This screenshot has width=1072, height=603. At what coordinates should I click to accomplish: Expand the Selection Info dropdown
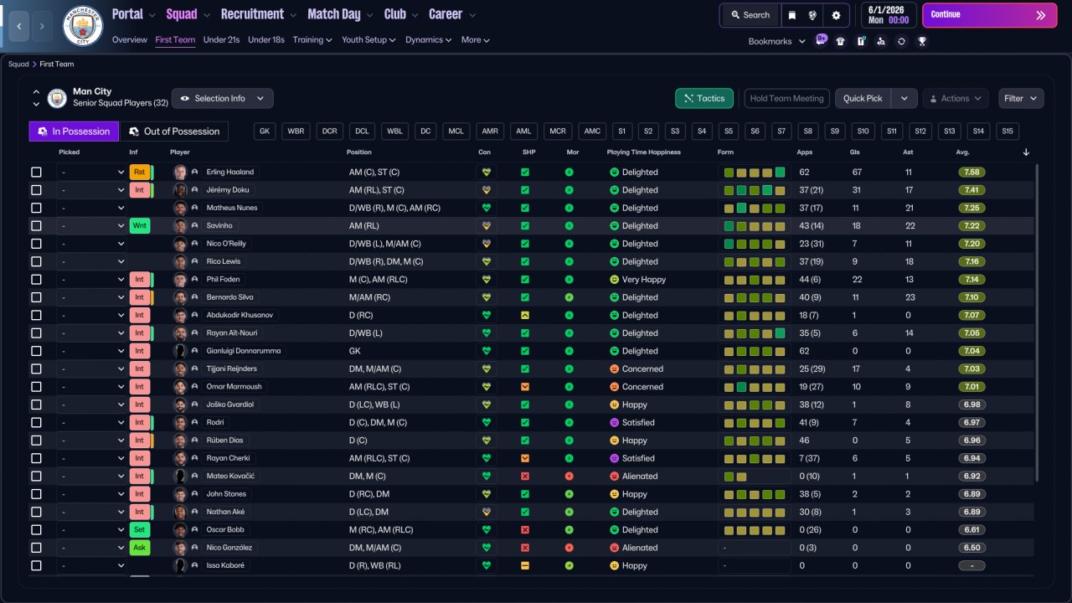[x=222, y=99]
